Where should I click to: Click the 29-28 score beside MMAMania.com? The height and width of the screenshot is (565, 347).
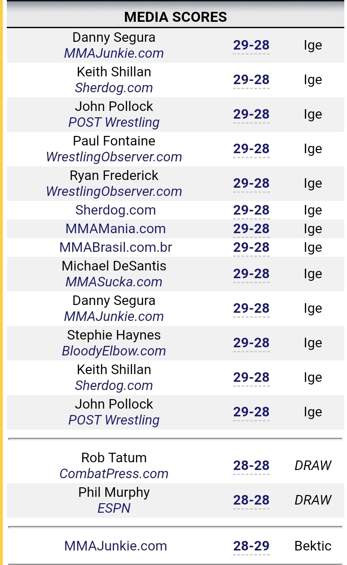(x=251, y=229)
